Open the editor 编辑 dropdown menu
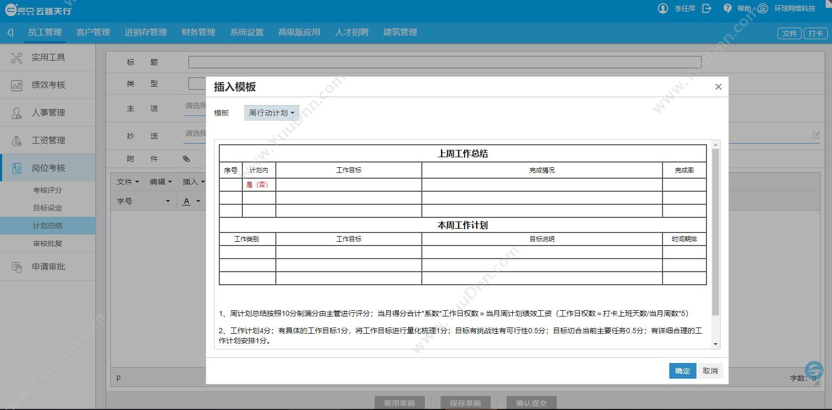The width and height of the screenshot is (832, 410). pos(161,182)
